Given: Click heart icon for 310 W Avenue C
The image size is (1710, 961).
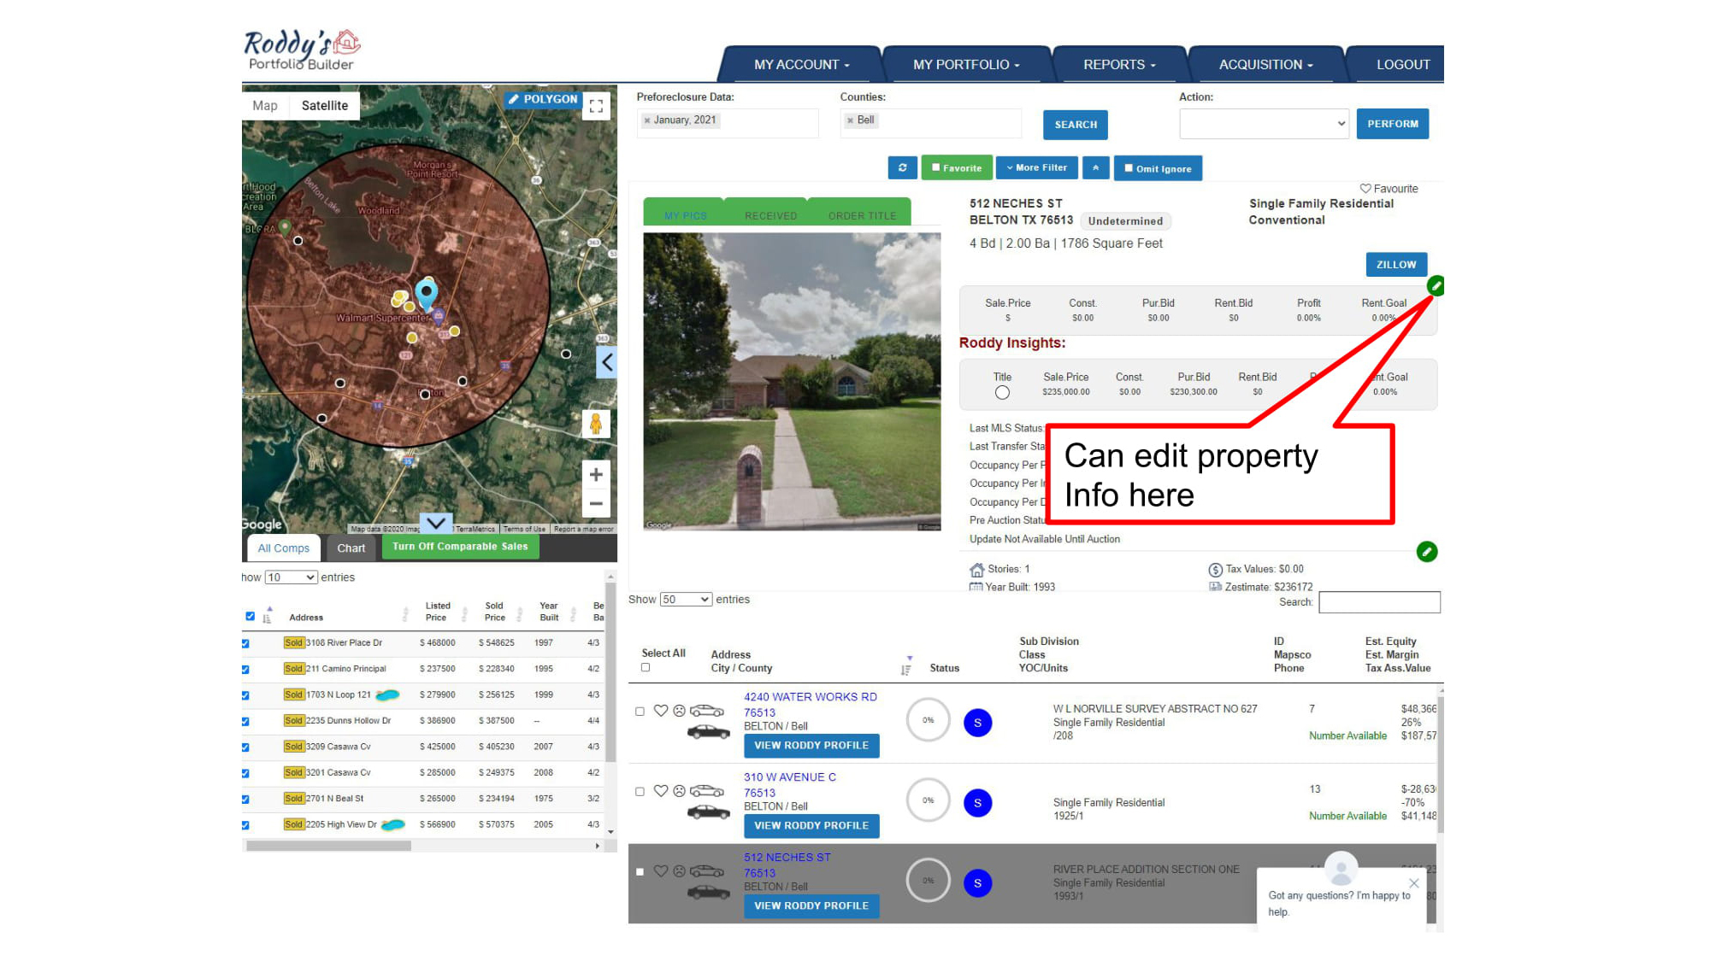Looking at the screenshot, I should [660, 791].
